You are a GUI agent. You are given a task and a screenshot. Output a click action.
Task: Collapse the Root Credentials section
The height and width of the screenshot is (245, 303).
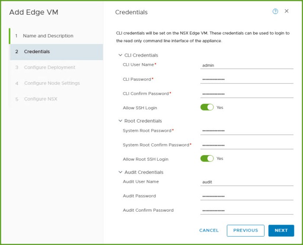[x=120, y=121]
